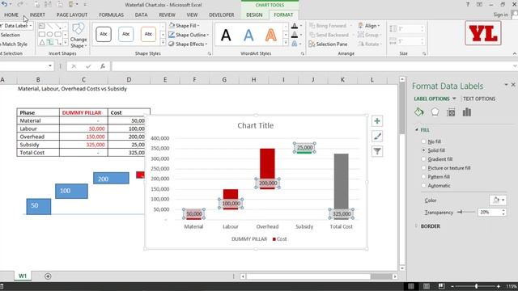Select the Gradient fill radio option
Image resolution: width=518 pixels, height=291 pixels.
click(x=423, y=159)
